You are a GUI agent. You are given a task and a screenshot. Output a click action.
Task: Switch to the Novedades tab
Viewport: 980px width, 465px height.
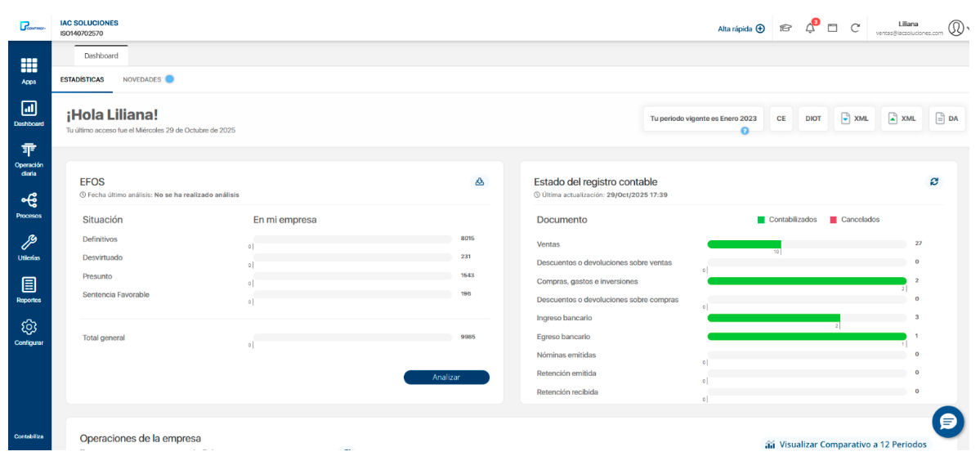pos(142,79)
